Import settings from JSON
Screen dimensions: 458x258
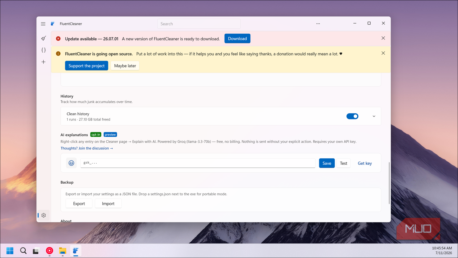tap(108, 204)
